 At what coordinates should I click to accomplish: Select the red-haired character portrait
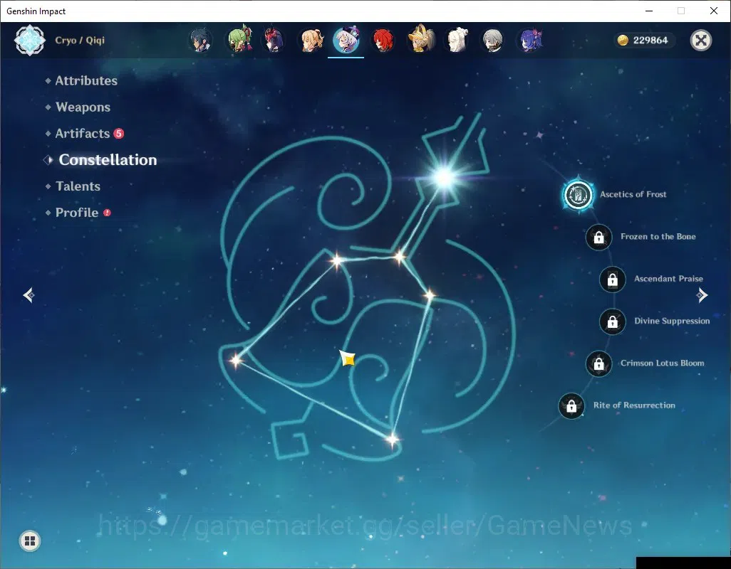(x=383, y=40)
